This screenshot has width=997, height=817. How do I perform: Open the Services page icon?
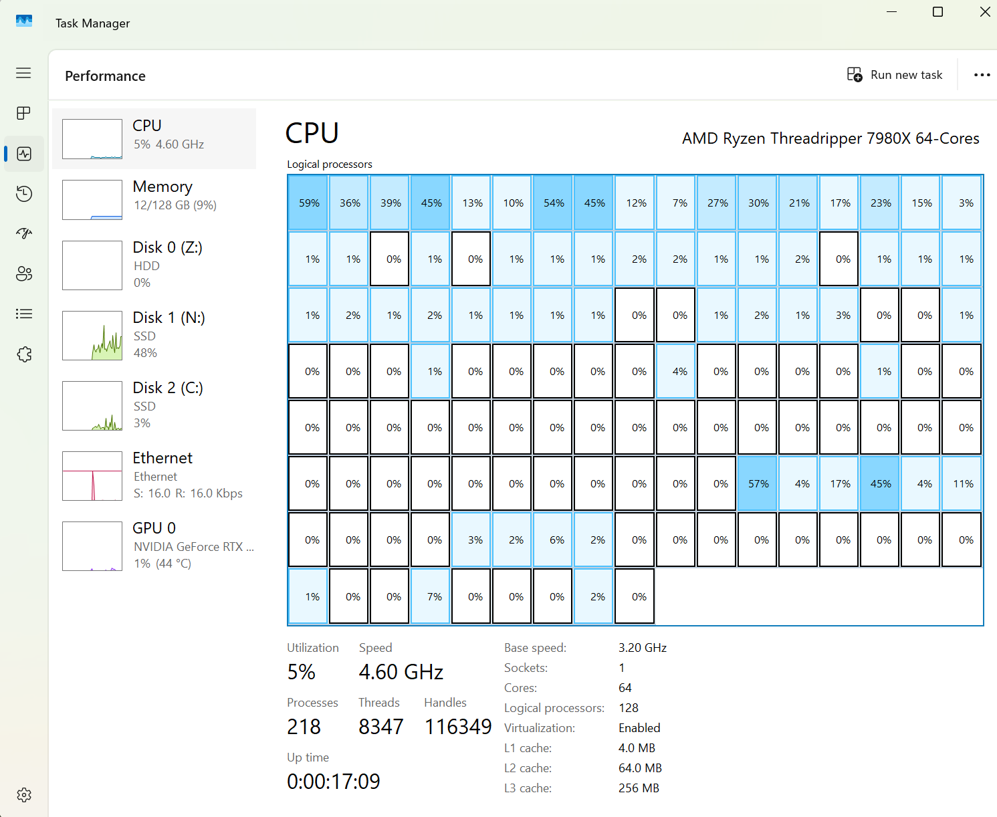coord(24,354)
